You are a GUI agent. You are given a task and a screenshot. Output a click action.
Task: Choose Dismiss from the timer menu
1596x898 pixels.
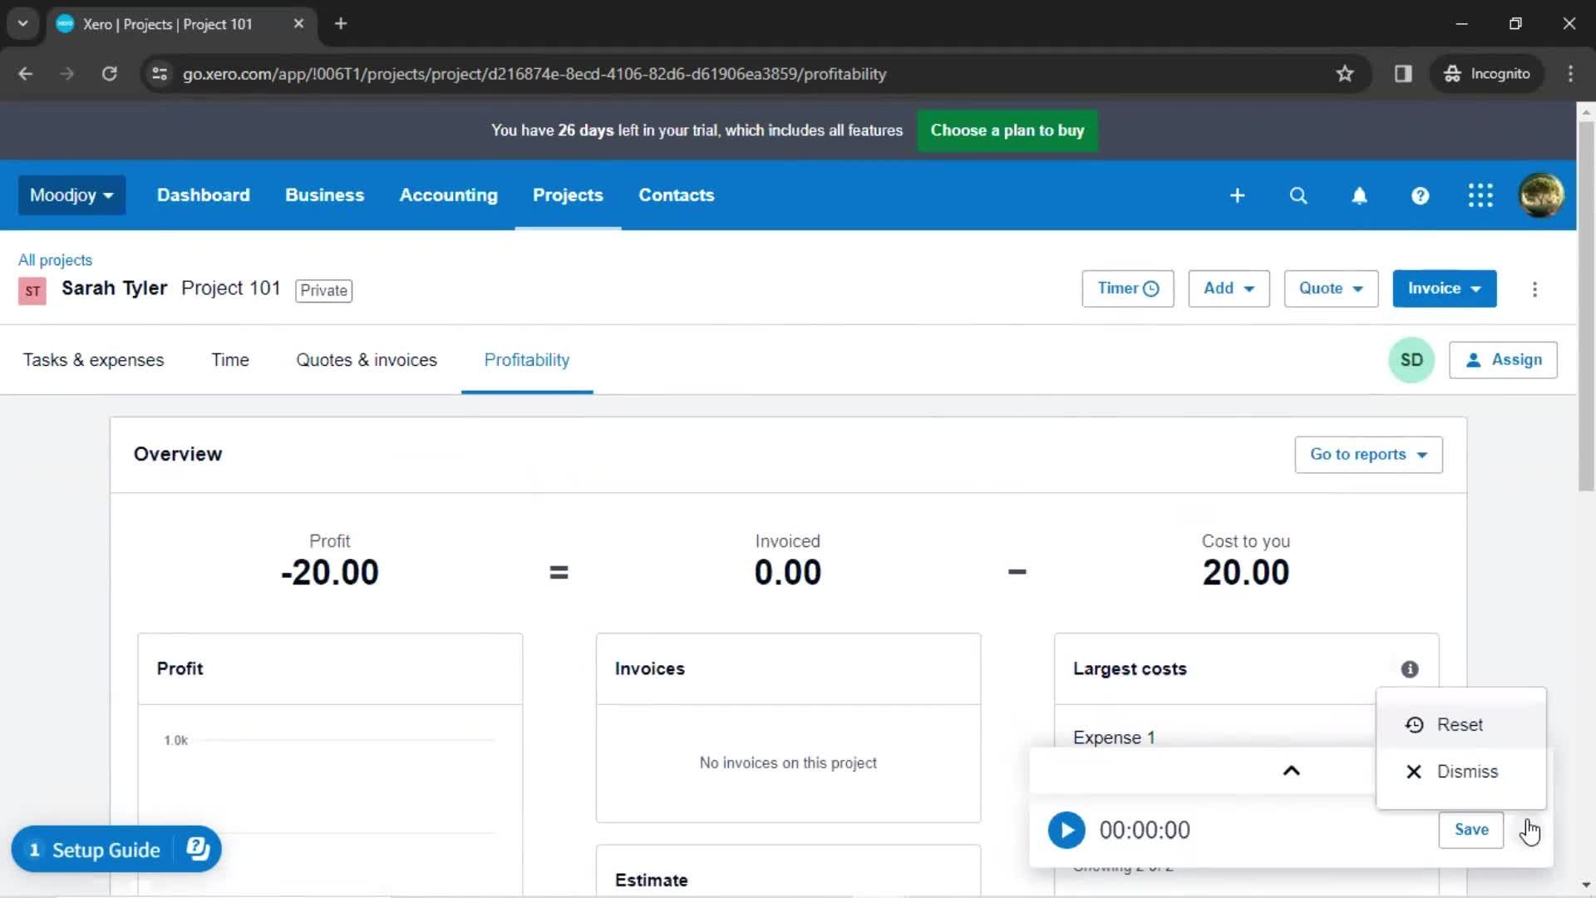click(x=1461, y=772)
